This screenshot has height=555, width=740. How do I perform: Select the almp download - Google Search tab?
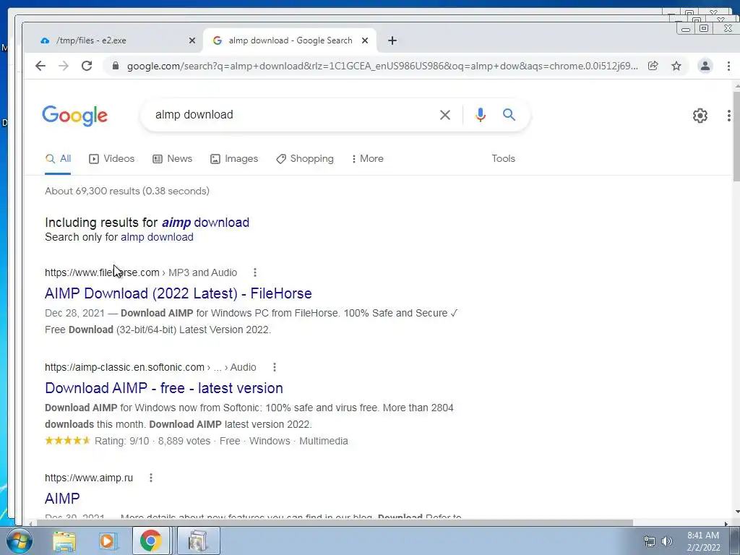coord(290,40)
